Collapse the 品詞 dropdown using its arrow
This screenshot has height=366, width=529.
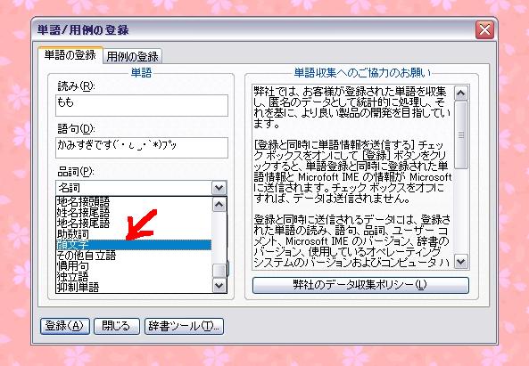tap(219, 188)
